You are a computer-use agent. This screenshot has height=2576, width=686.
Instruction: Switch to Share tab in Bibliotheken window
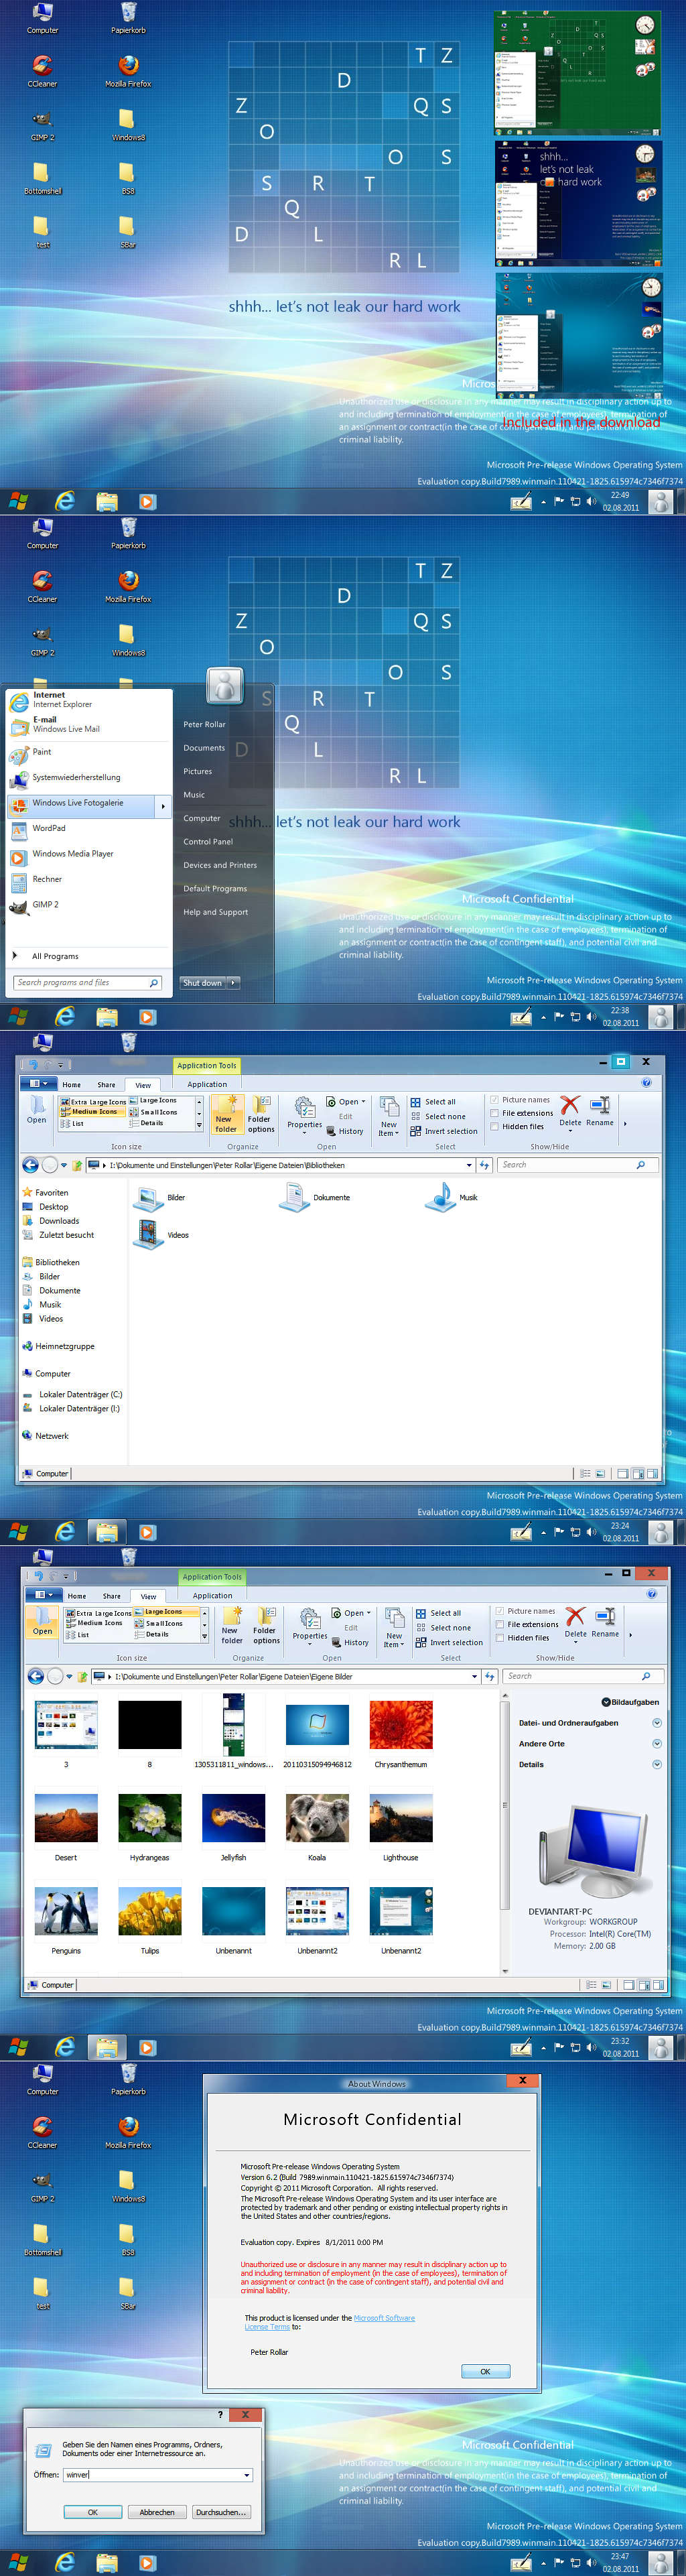click(106, 1085)
